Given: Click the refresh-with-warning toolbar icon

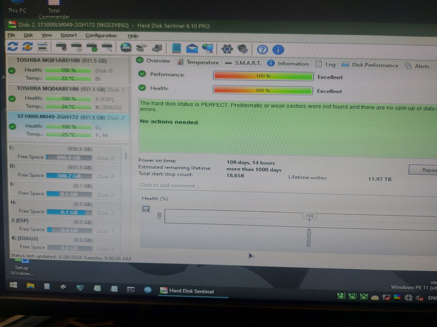Looking at the screenshot, I should pos(27,47).
